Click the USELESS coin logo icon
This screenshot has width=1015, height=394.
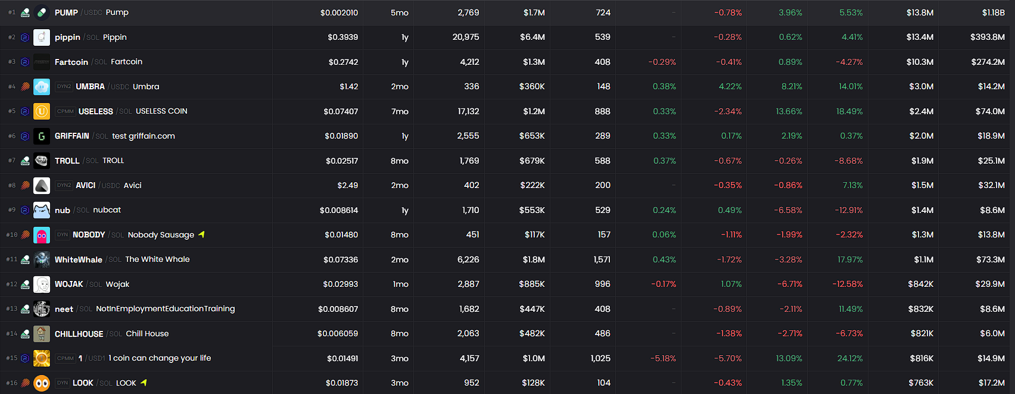click(x=42, y=111)
